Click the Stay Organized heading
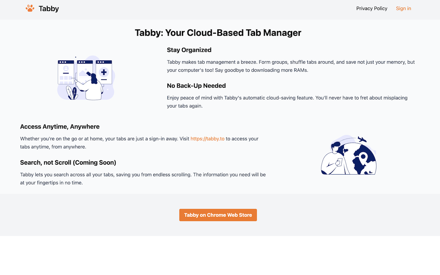440x275 pixels. pos(189,50)
